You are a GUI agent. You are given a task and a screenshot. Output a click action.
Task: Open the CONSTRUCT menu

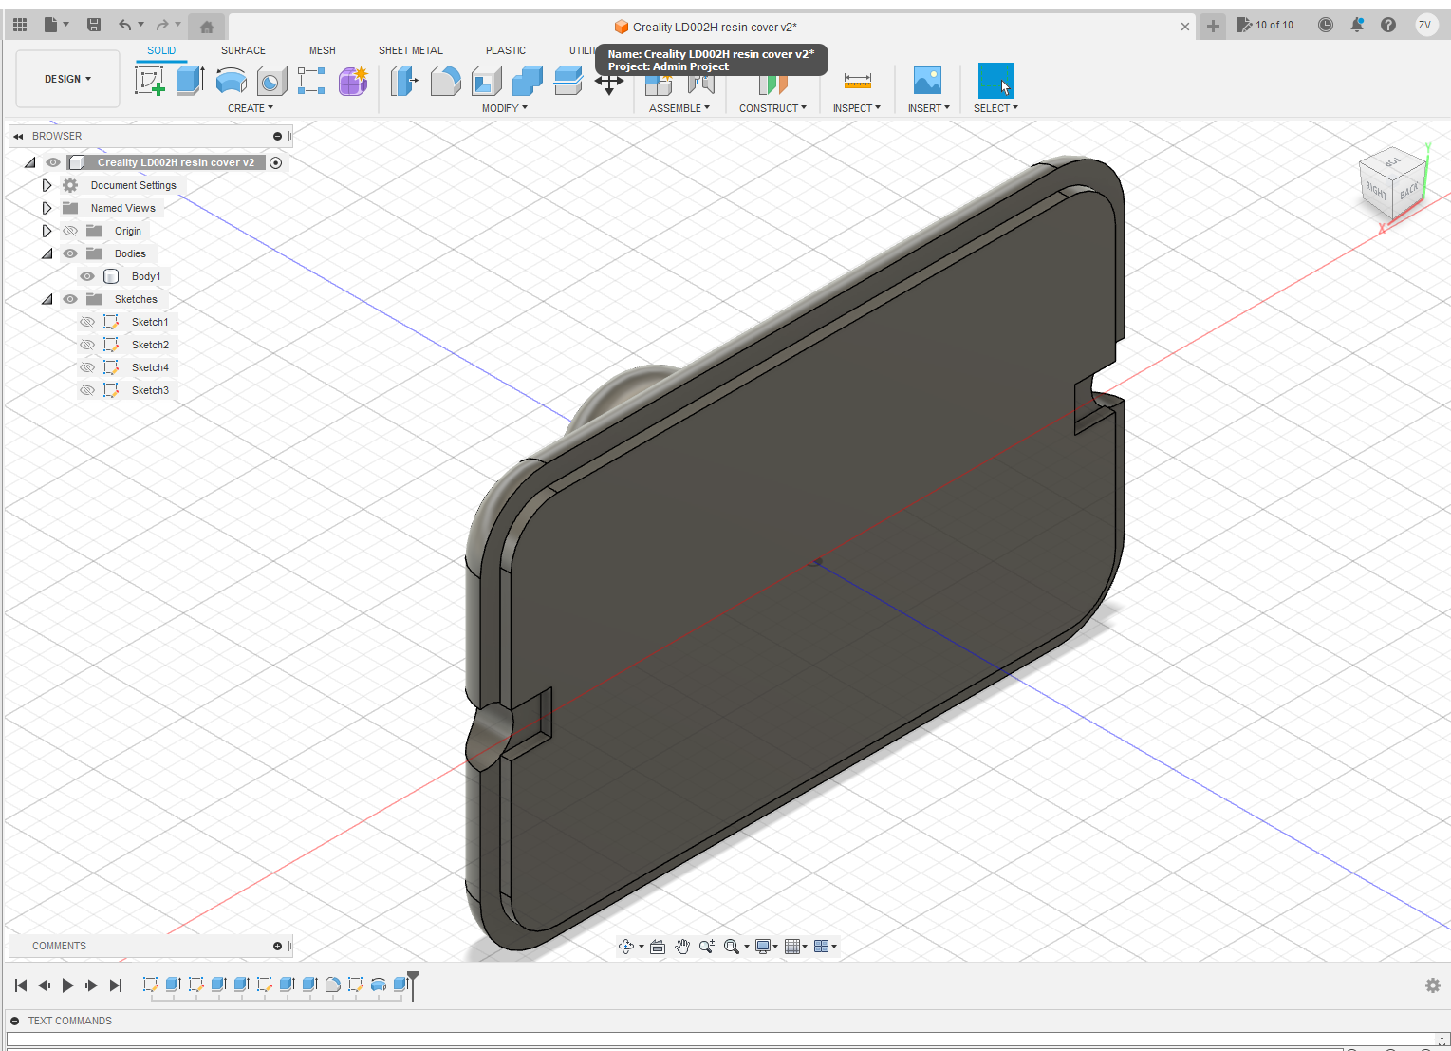pos(773,108)
